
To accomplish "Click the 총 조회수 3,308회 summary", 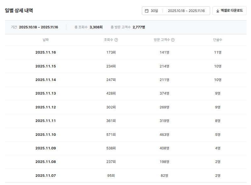I will [x=88, y=27].
